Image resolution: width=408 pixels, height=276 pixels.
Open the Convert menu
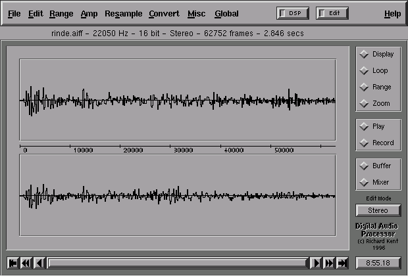coord(164,14)
